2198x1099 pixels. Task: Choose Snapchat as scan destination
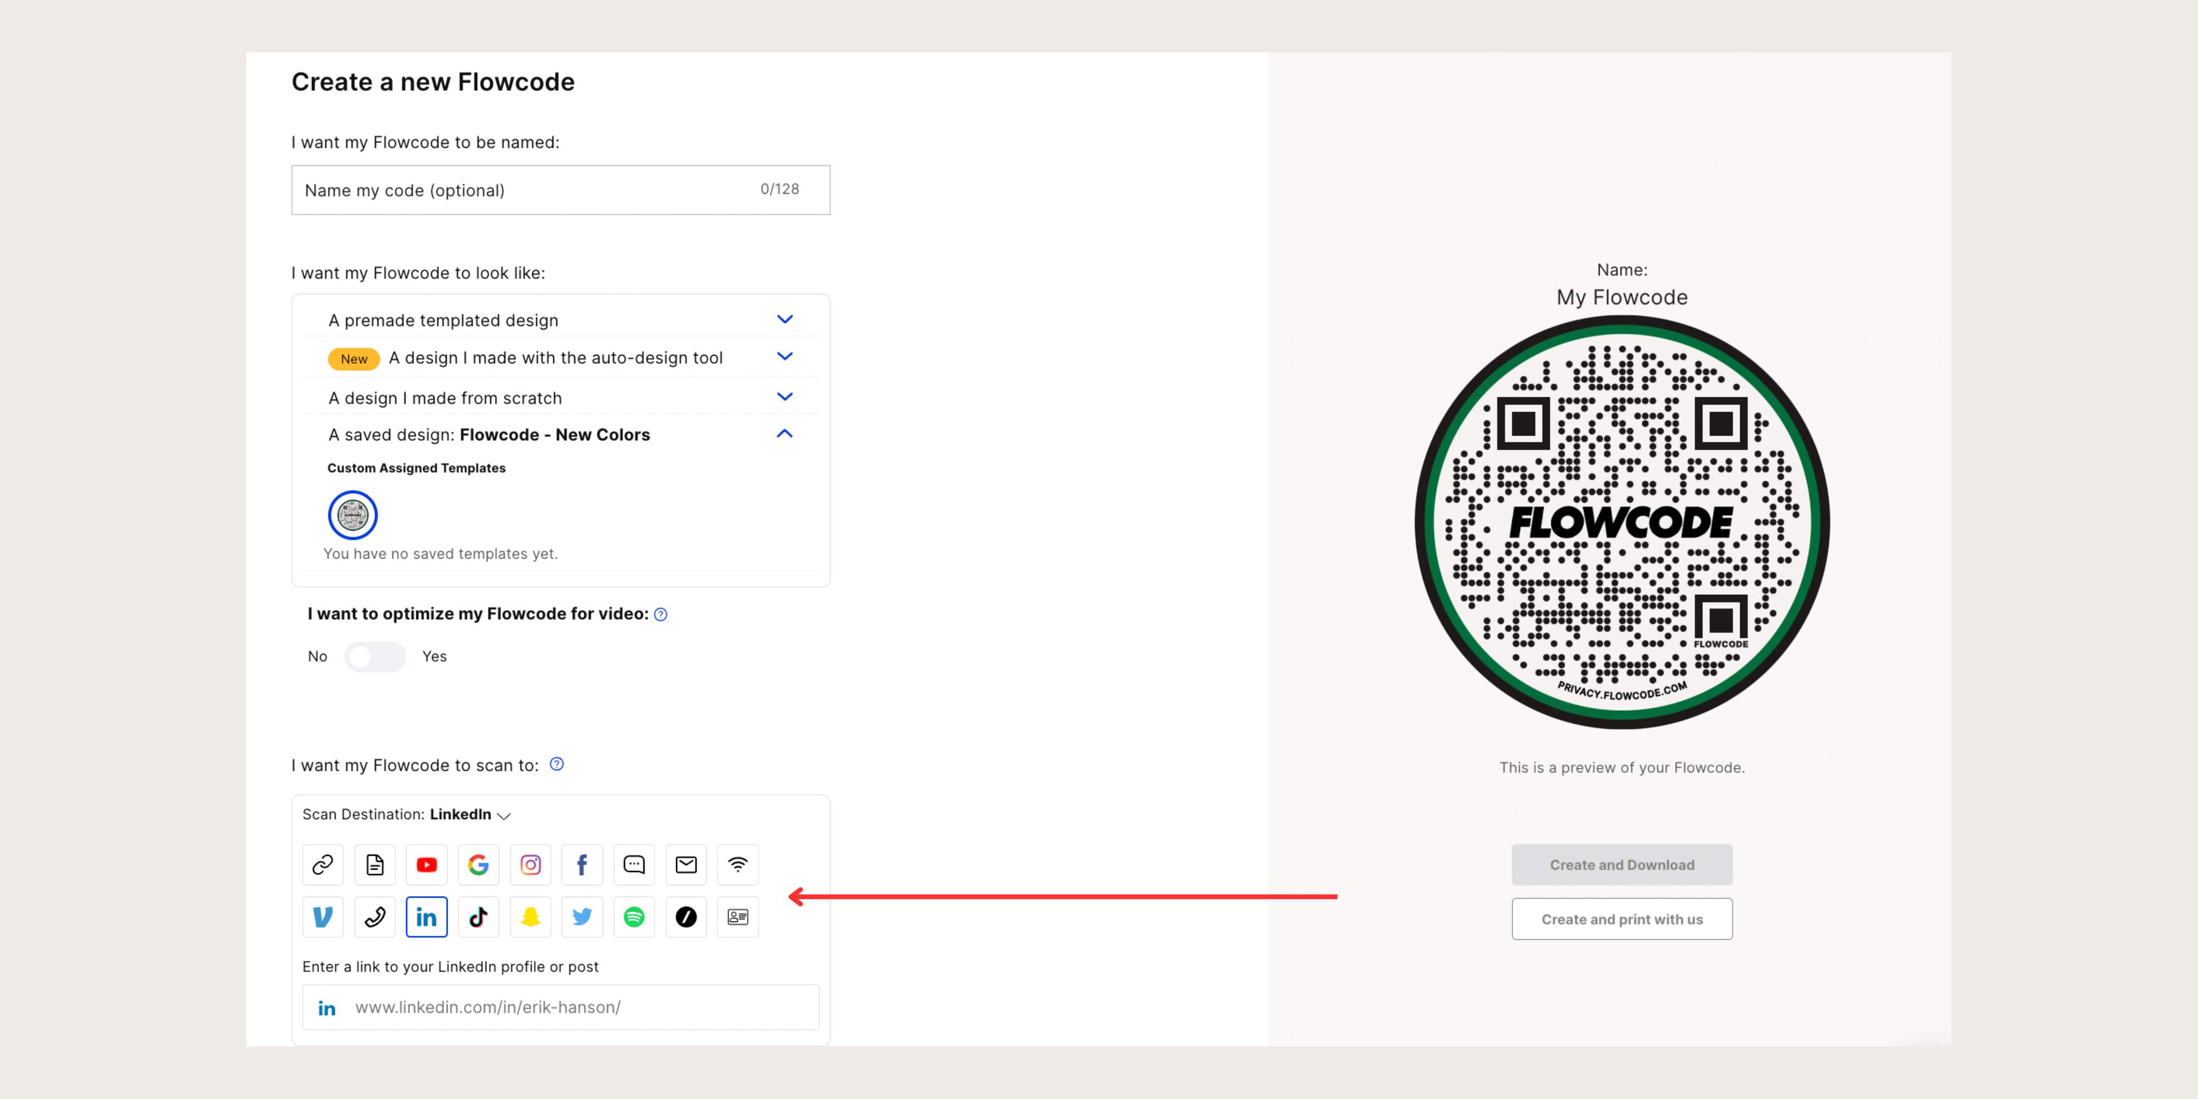coord(531,917)
